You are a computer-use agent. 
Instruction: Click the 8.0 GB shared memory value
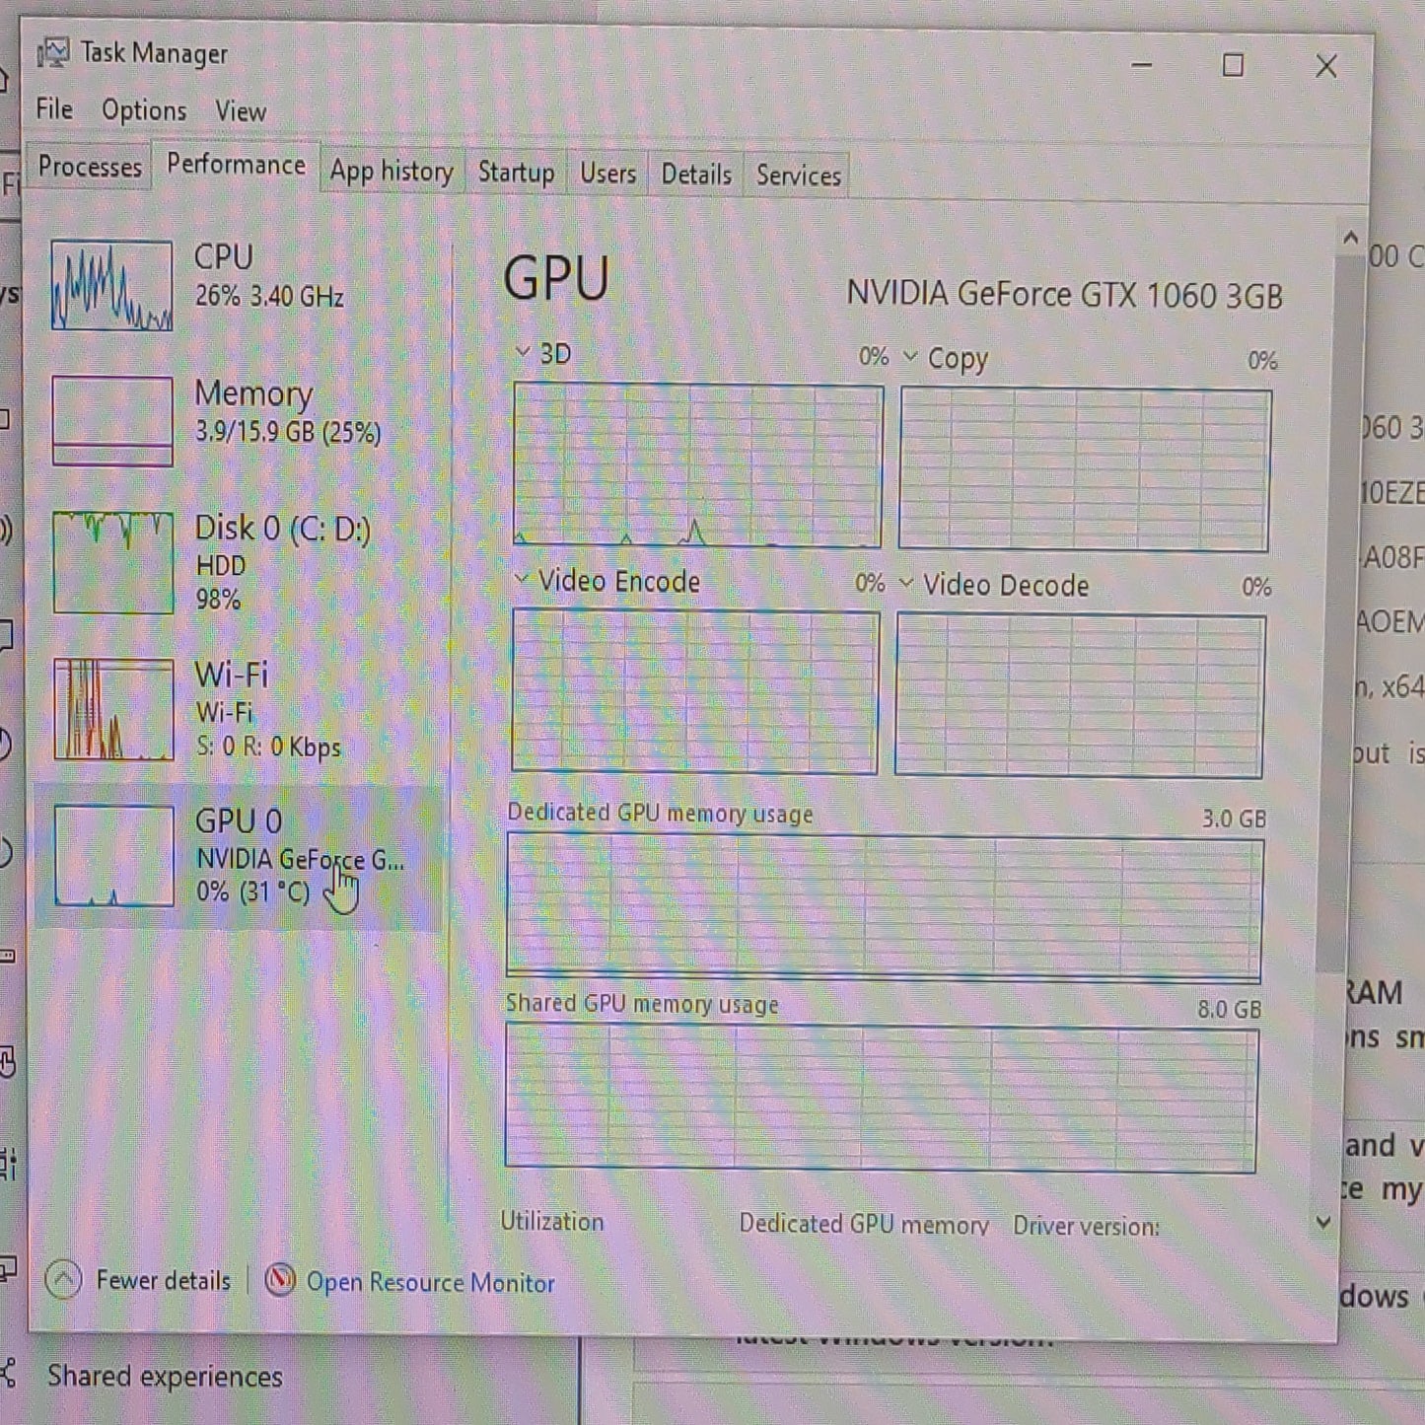point(1229,1009)
